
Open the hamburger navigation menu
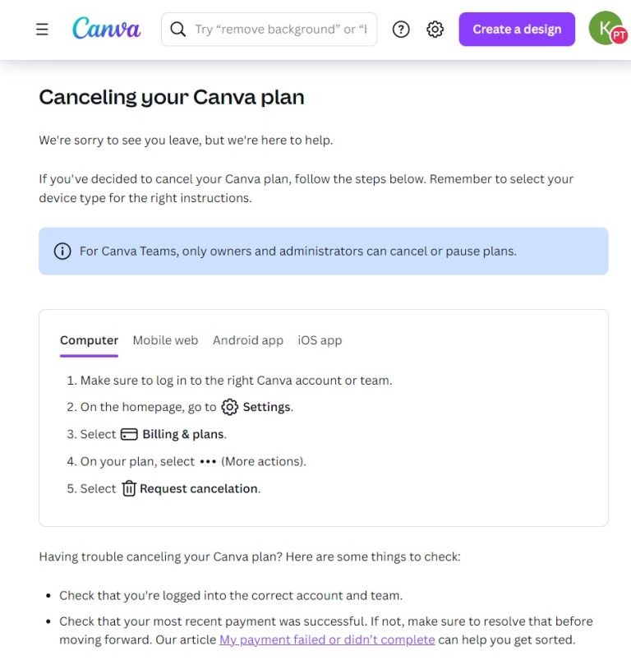pyautogui.click(x=42, y=28)
